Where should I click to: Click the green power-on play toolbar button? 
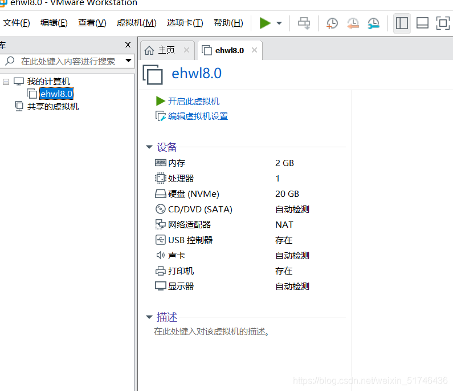[265, 23]
